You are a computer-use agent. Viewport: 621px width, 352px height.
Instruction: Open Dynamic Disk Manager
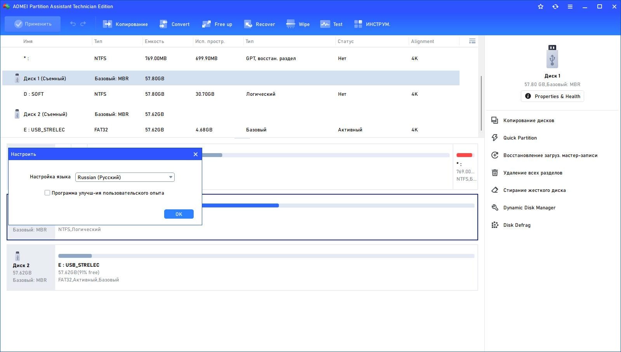(529, 208)
